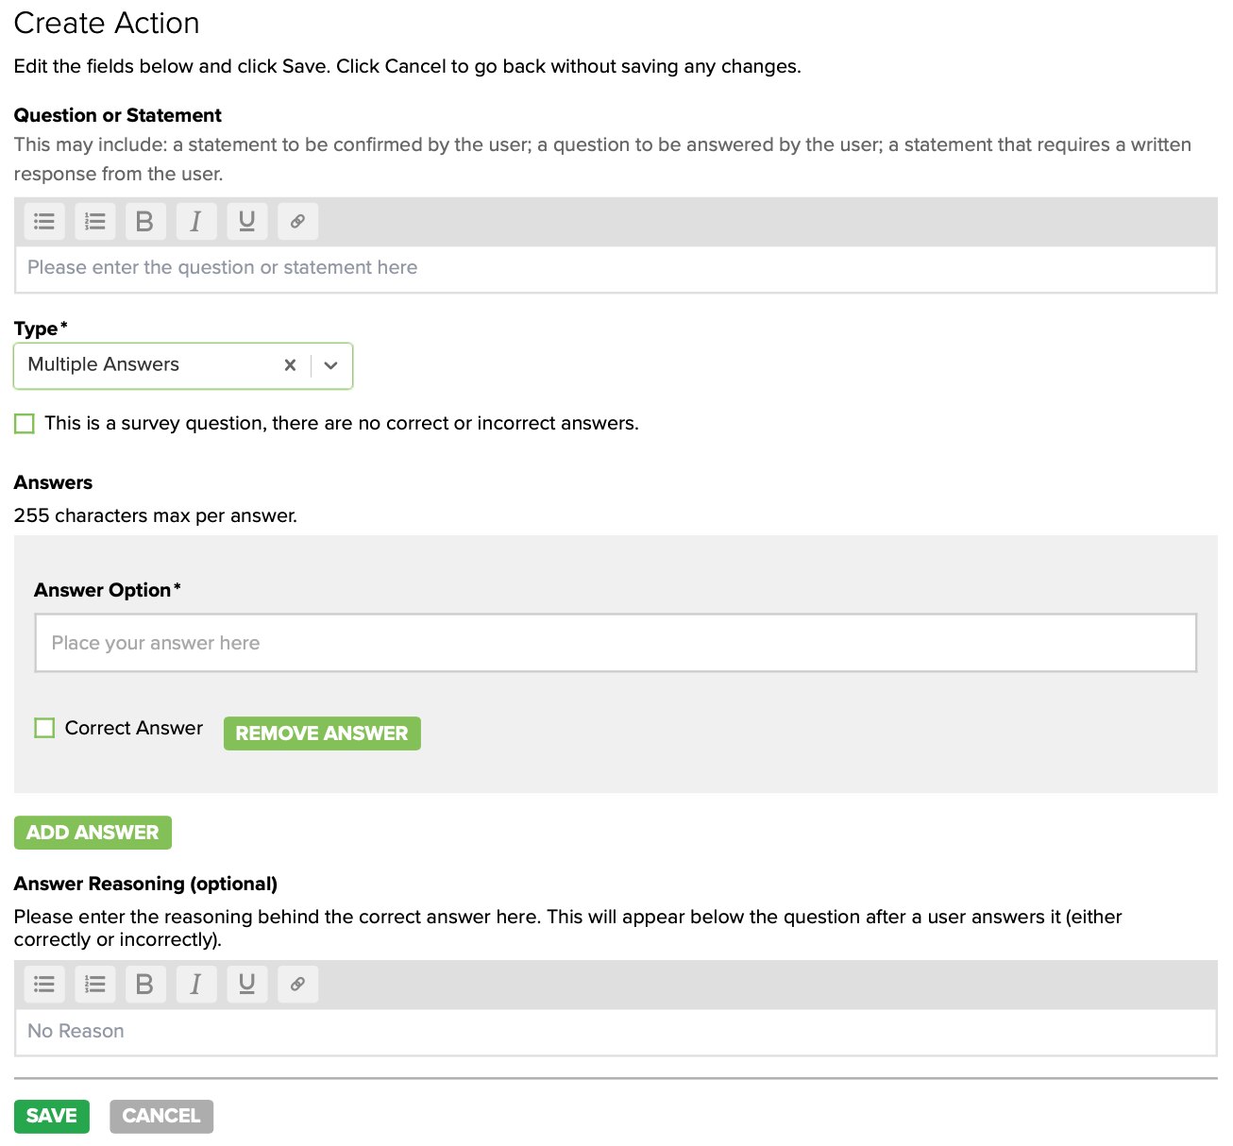Viewport: 1233px width, 1146px height.
Task: Focus the Answer Option text field
Action: (616, 644)
